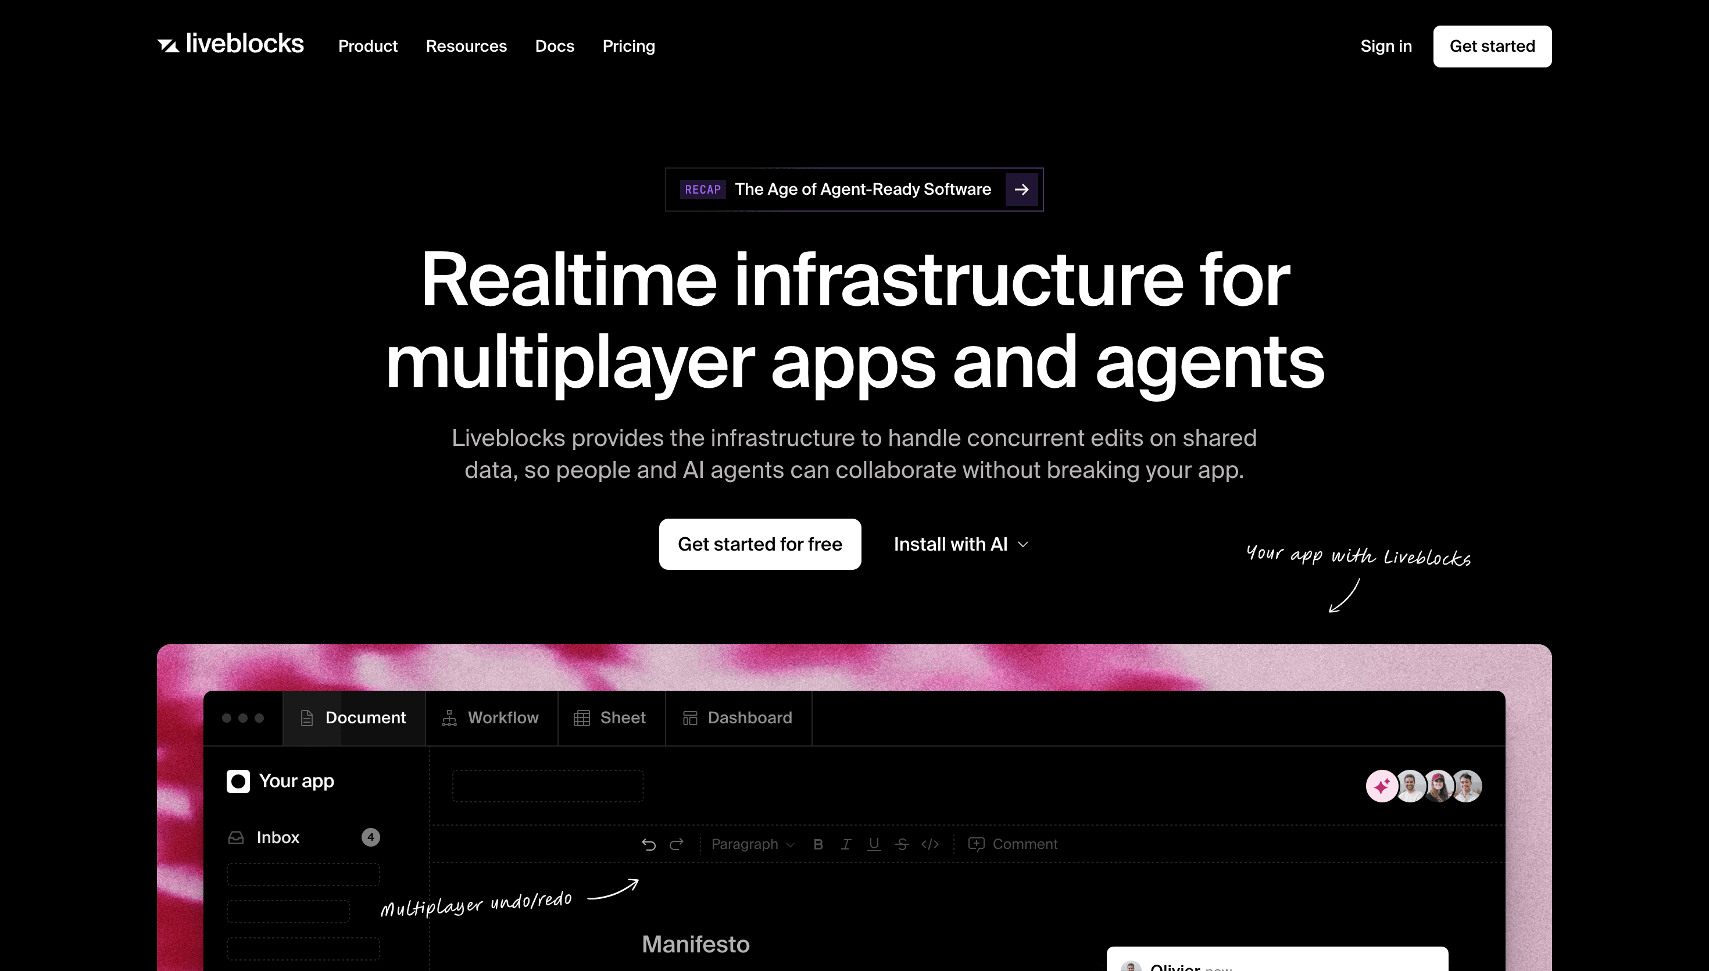1709x971 pixels.
Task: Click the Sheet tab grid icon
Action: coord(582,718)
